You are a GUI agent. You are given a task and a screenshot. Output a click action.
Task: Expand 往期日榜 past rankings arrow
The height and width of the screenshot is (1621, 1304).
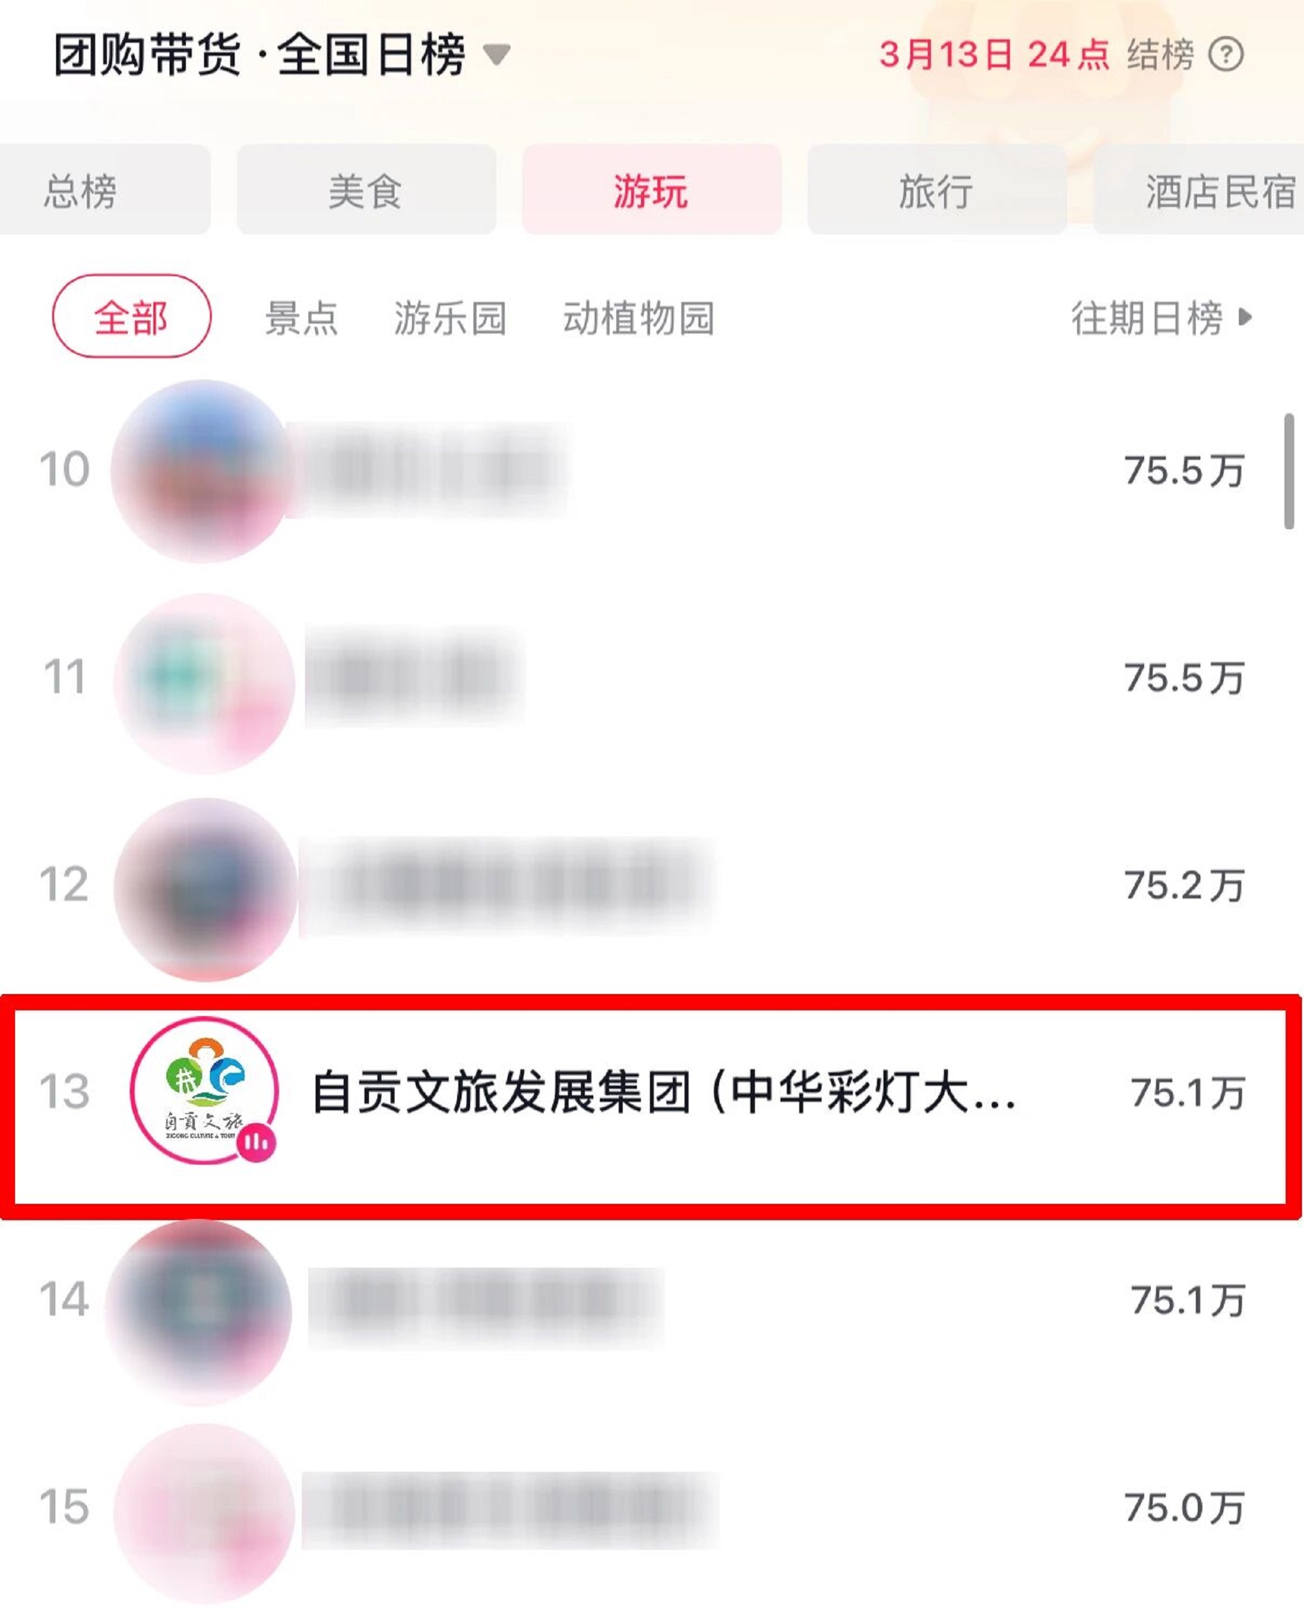click(x=1245, y=317)
